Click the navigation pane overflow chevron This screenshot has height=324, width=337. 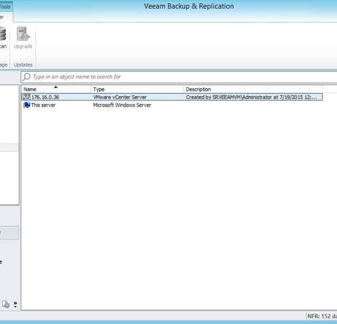(15, 304)
